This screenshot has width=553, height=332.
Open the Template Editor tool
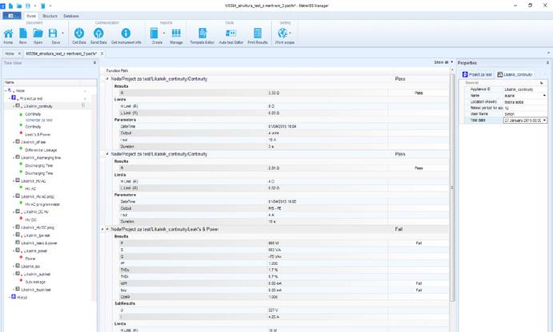(x=202, y=34)
